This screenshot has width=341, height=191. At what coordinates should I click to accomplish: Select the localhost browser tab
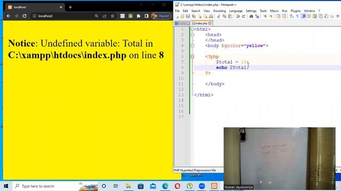(34, 7)
